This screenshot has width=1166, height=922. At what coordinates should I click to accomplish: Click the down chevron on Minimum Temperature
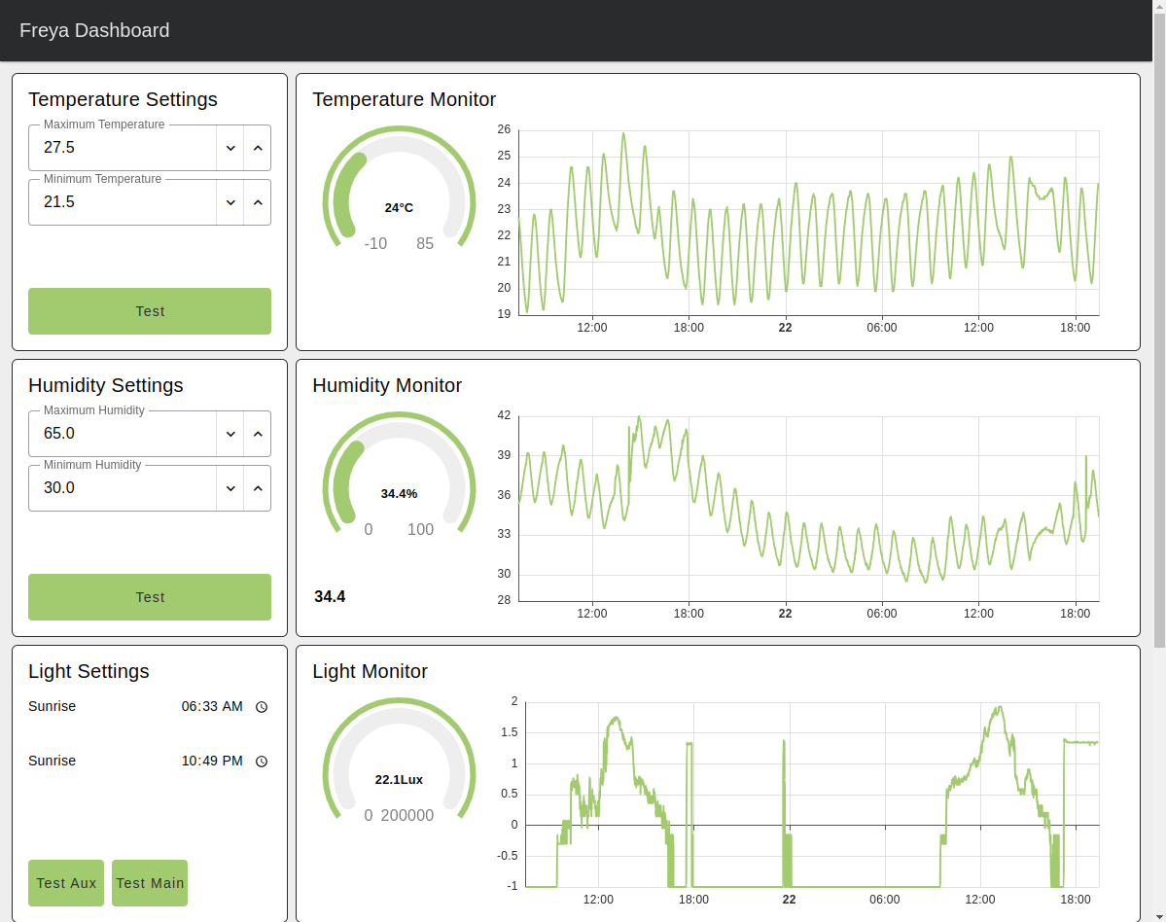tap(230, 201)
